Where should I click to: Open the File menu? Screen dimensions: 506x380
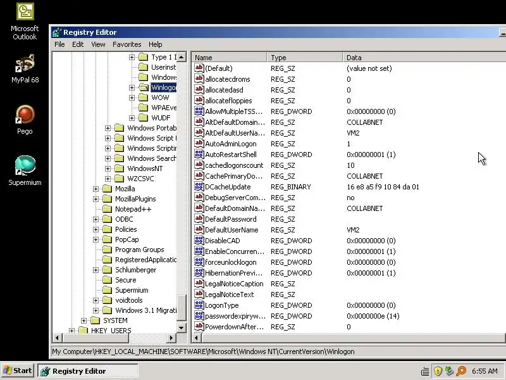59,44
